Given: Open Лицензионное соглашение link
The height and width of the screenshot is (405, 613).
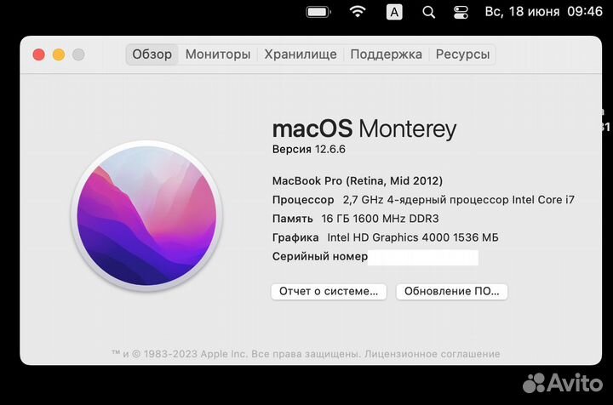Looking at the screenshot, I should [x=432, y=354].
